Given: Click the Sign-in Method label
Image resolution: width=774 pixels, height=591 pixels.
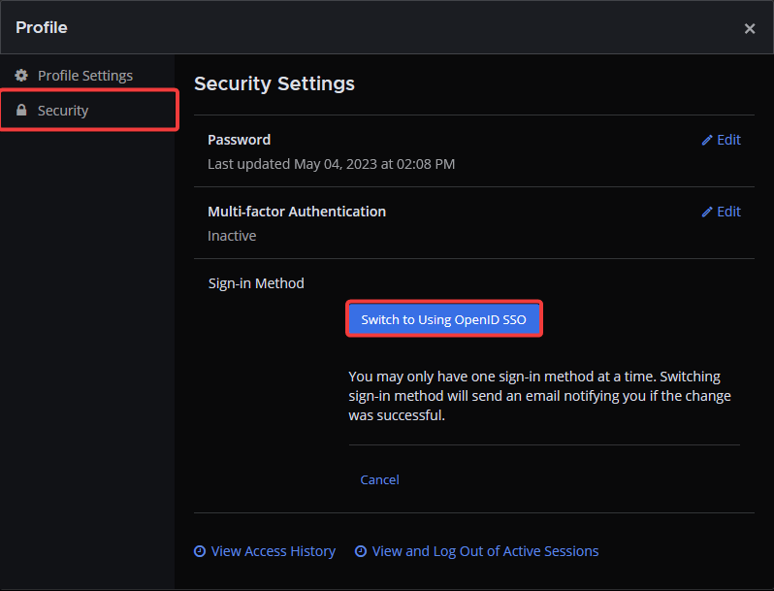Looking at the screenshot, I should pyautogui.click(x=256, y=283).
